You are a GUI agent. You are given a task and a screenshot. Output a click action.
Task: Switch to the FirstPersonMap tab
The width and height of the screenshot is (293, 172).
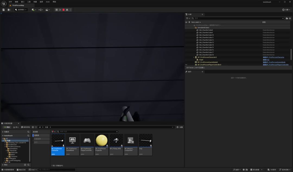pyautogui.click(x=18, y=5)
